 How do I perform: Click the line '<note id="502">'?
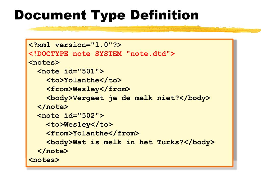(x=71, y=115)
